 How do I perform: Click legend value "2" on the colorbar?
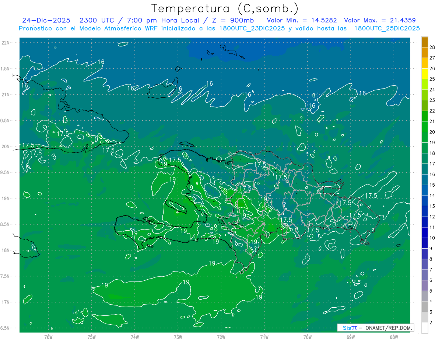[x=431, y=322]
